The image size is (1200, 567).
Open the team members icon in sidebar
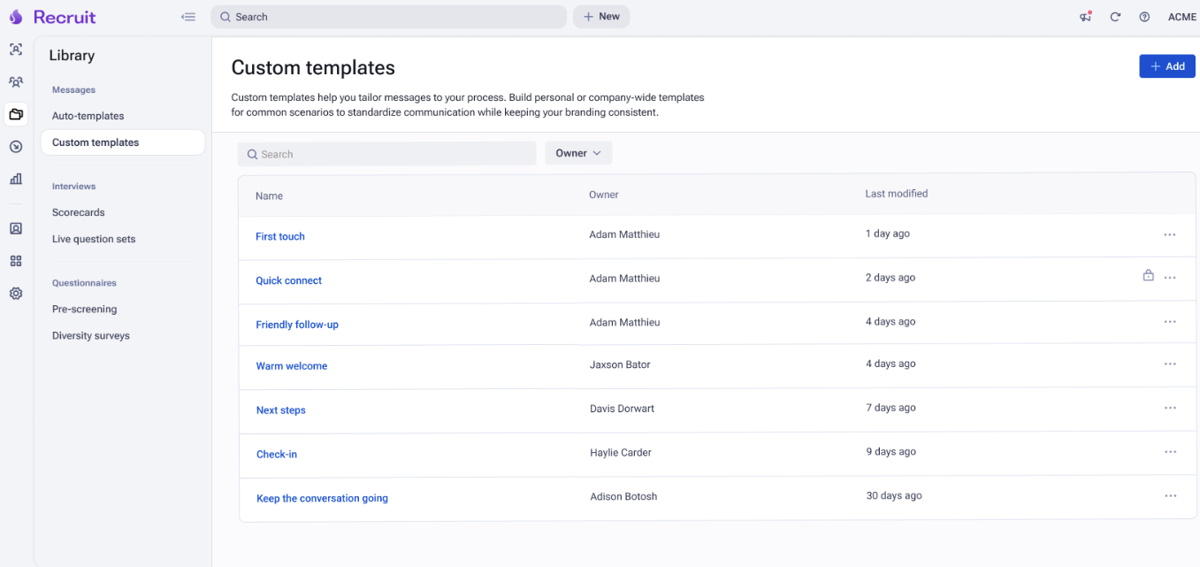click(x=16, y=81)
